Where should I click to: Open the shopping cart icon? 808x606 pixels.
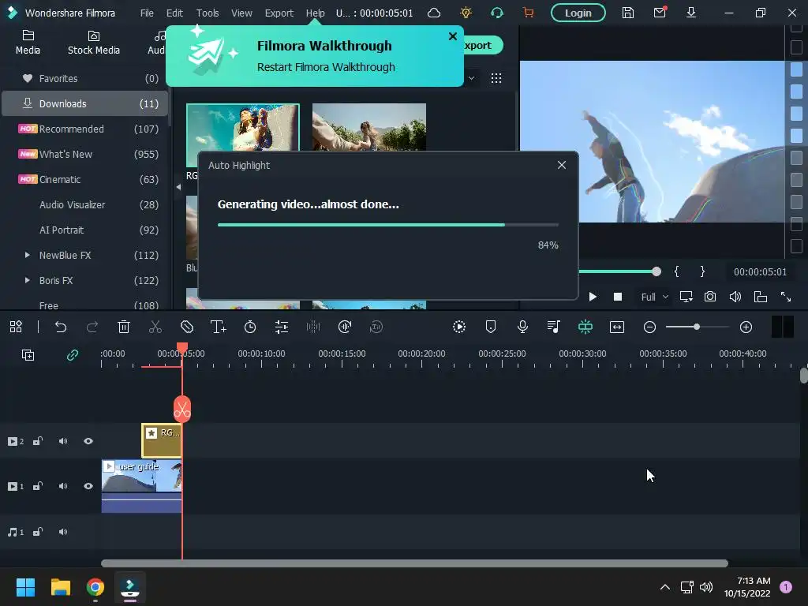point(528,13)
